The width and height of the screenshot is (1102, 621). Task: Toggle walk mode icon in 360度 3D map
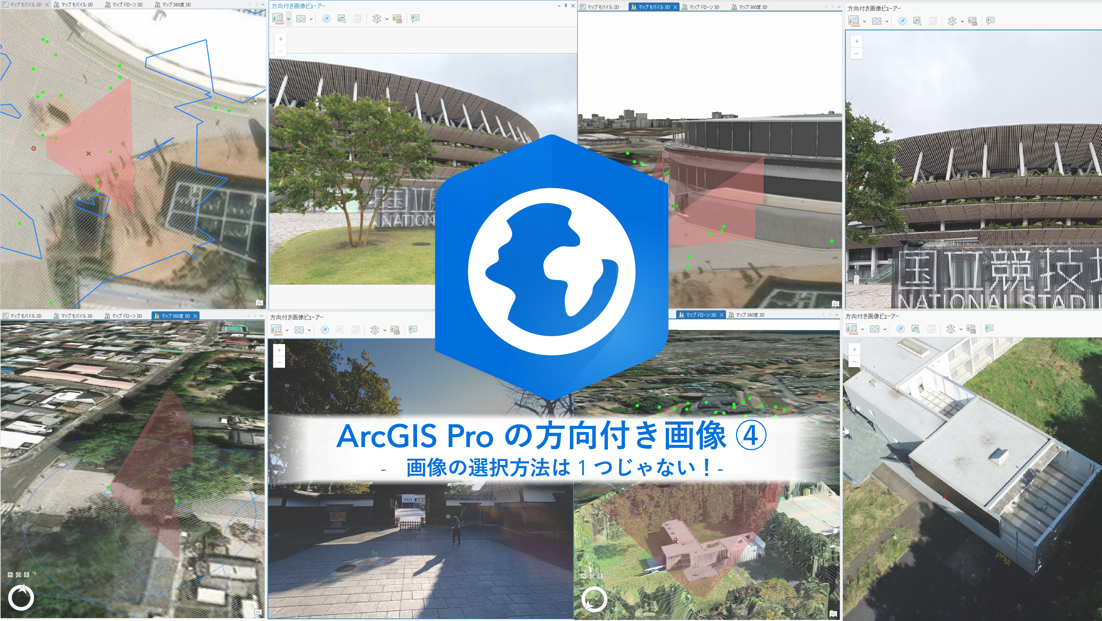click(27, 575)
